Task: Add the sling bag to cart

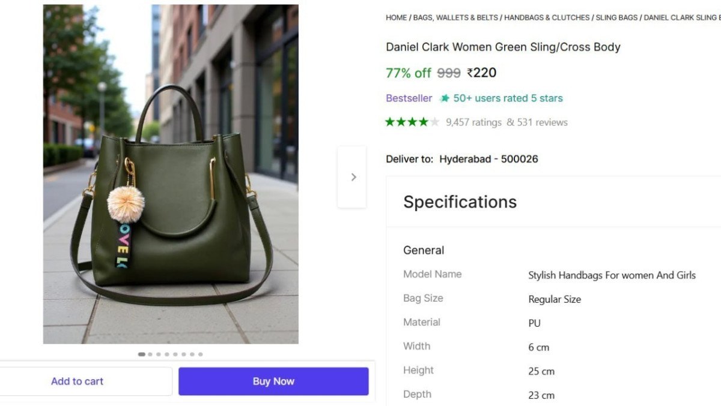Action: click(77, 381)
